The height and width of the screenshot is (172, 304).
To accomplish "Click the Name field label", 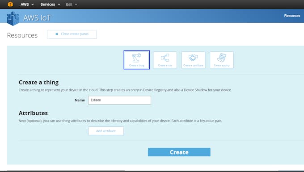I will [80, 100].
